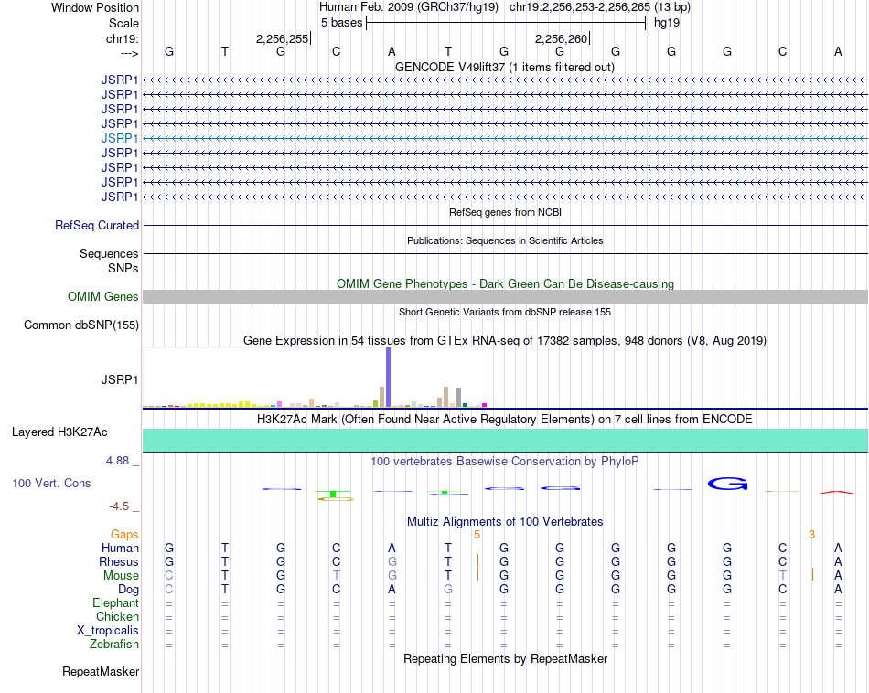
Task: Click the 4.88 PhyloP upper scale value
Action: click(x=117, y=461)
